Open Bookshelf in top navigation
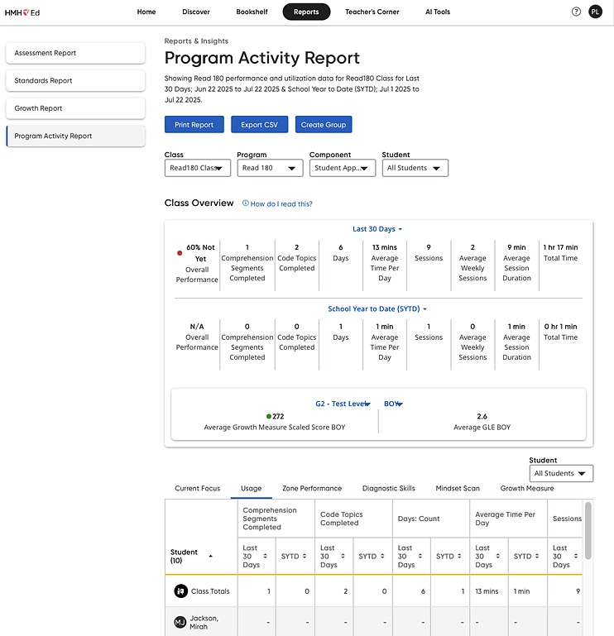This screenshot has height=636, width=614. click(x=252, y=12)
